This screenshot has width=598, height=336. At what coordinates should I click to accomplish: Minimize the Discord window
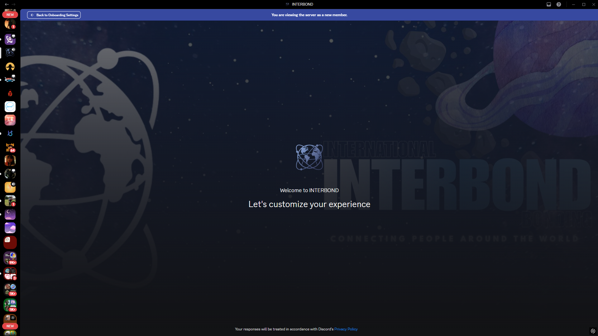pyautogui.click(x=573, y=4)
